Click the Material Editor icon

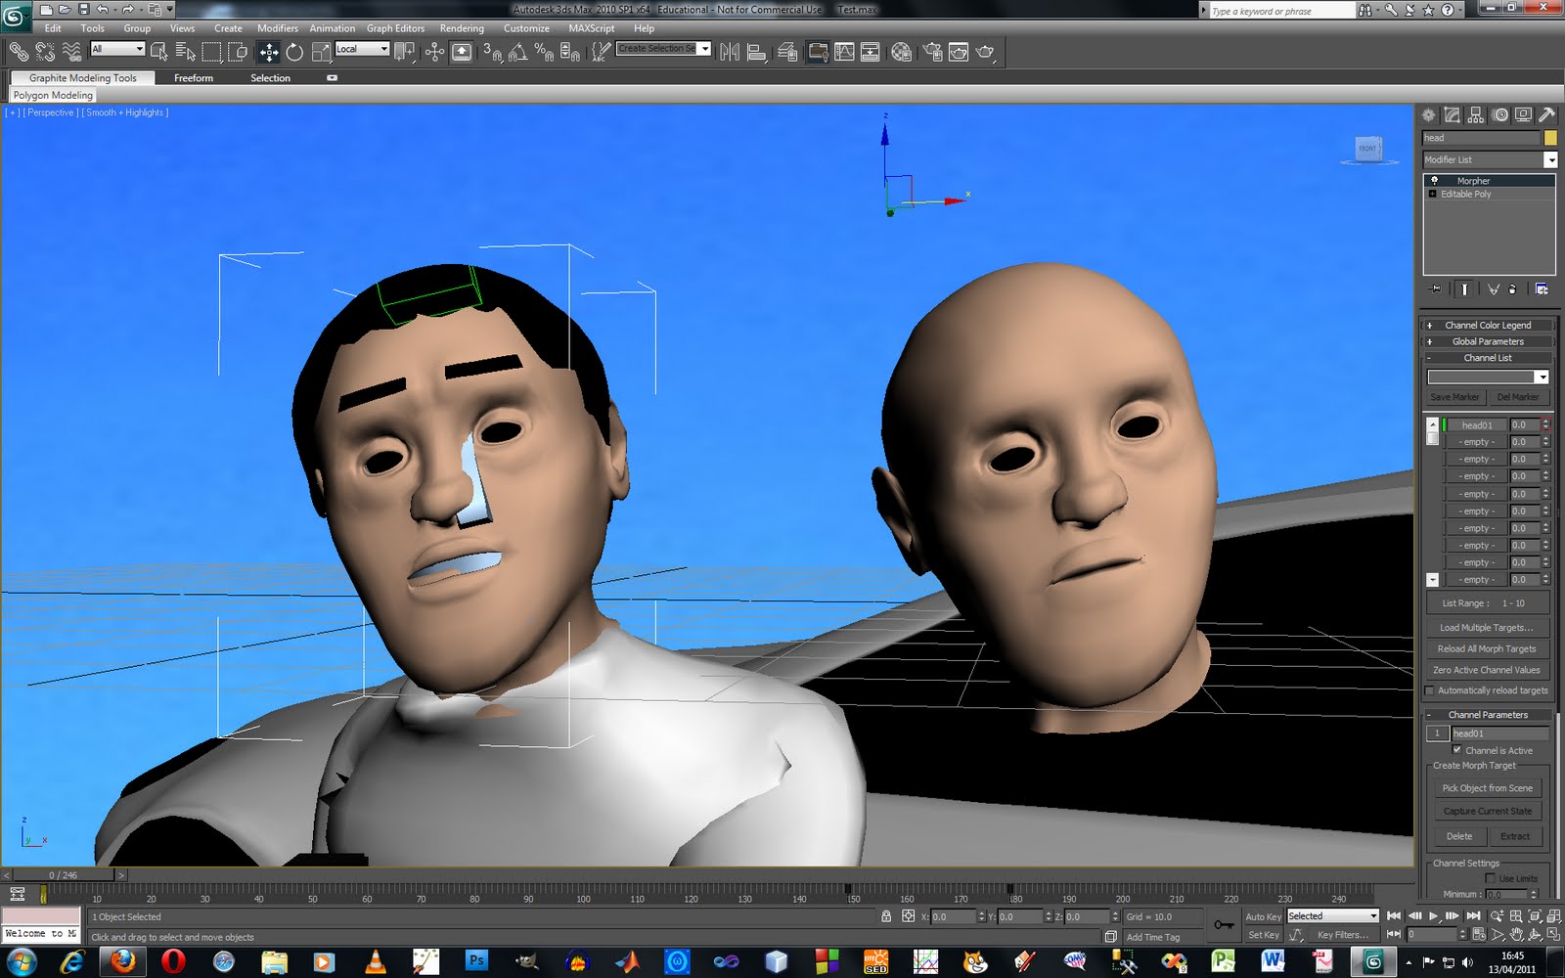[904, 51]
